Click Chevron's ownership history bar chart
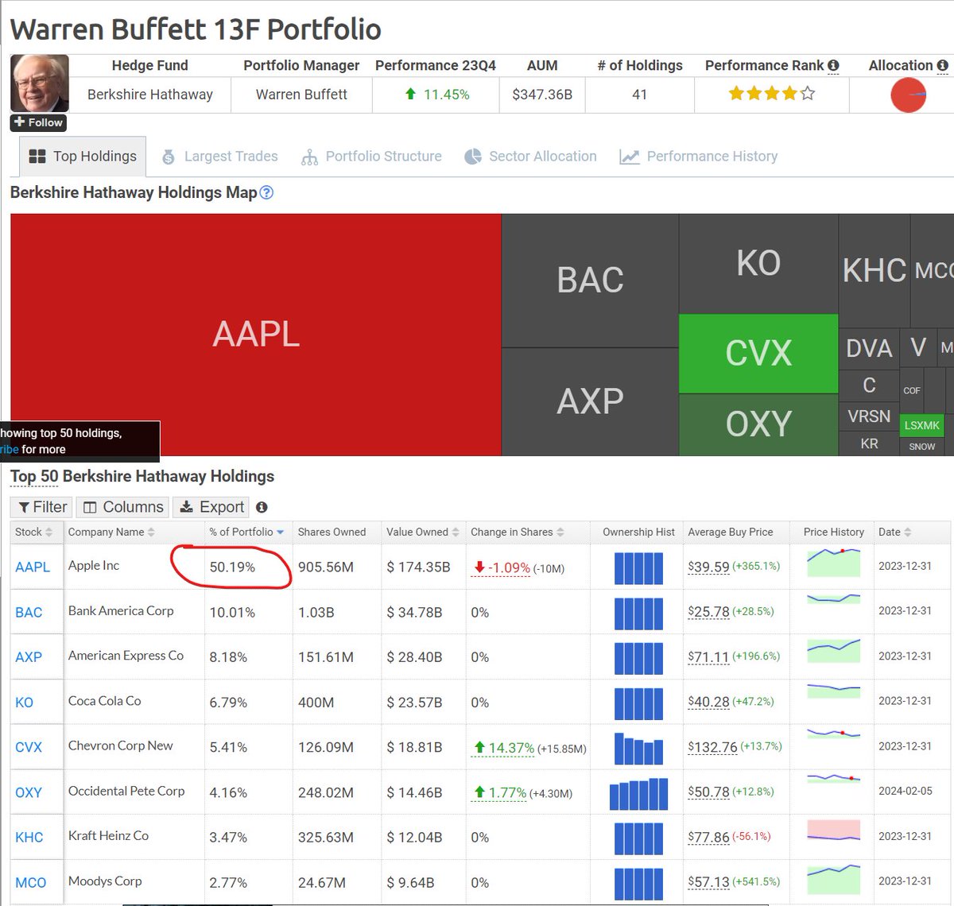Viewport: 954px width, 906px height. (x=638, y=748)
